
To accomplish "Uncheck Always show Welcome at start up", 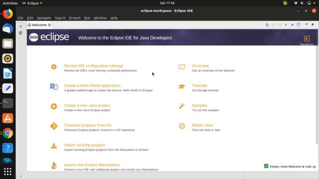I will (266, 166).
